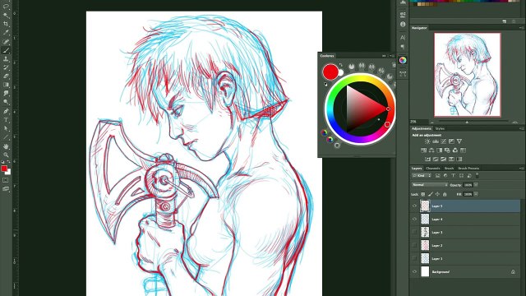Select the Adjustments tab
This screenshot has height=296, width=526.
(421, 128)
